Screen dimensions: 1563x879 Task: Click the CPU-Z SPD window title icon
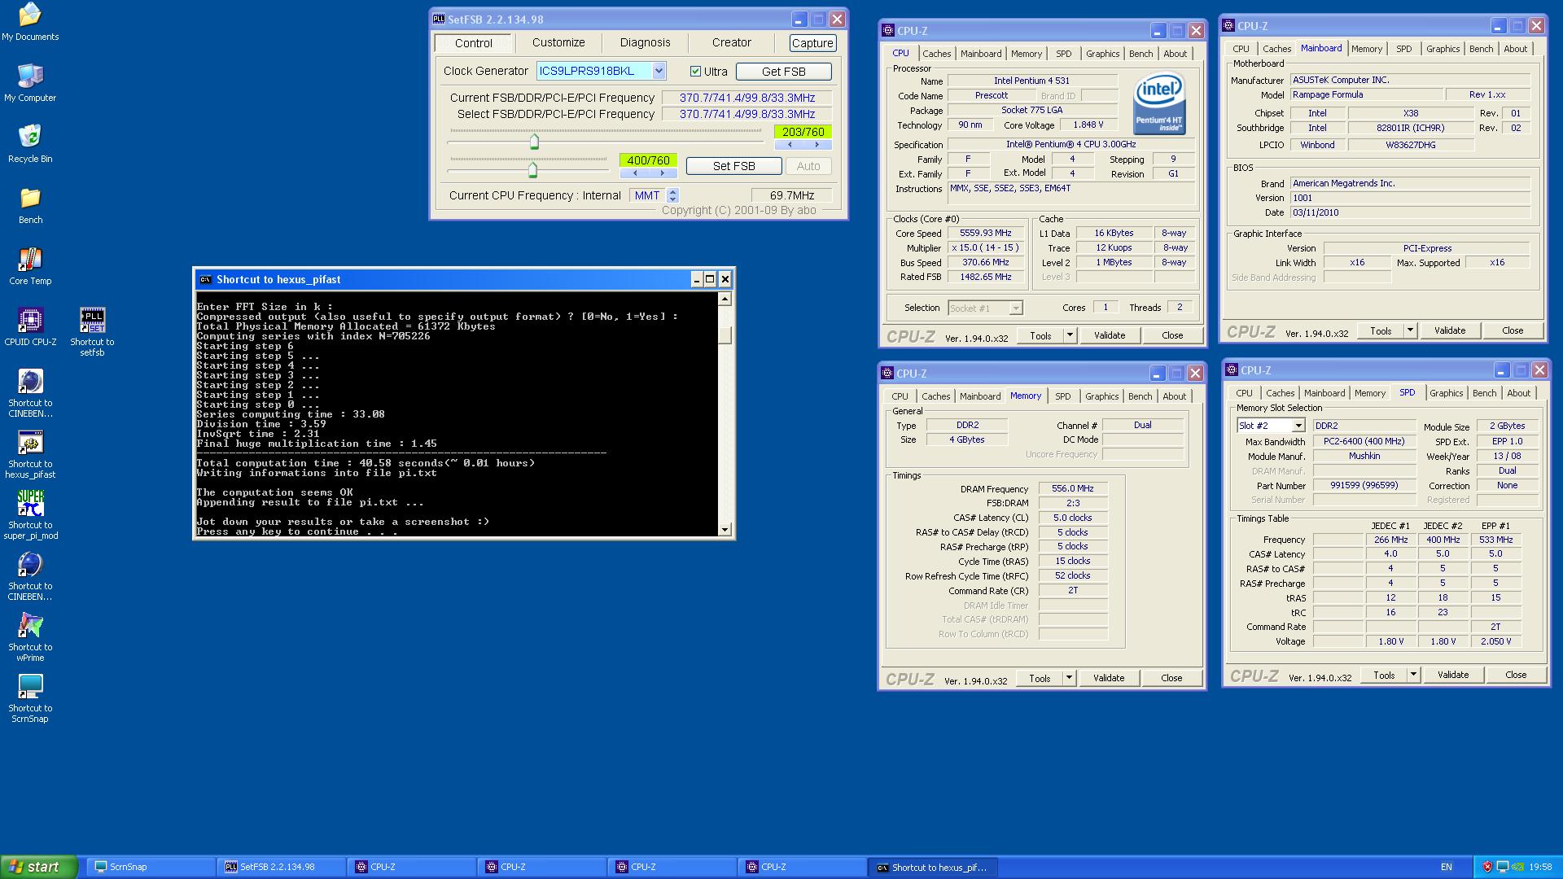point(1232,370)
